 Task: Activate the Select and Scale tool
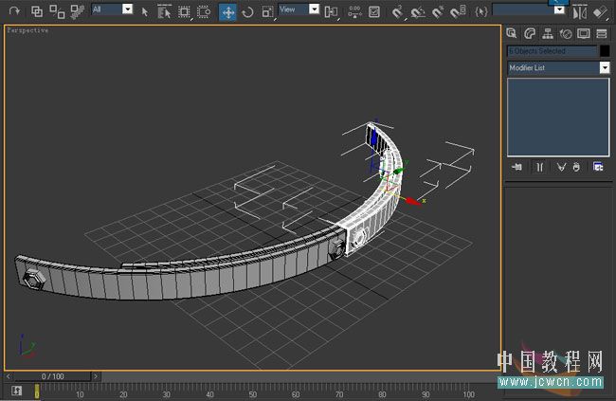point(267,12)
